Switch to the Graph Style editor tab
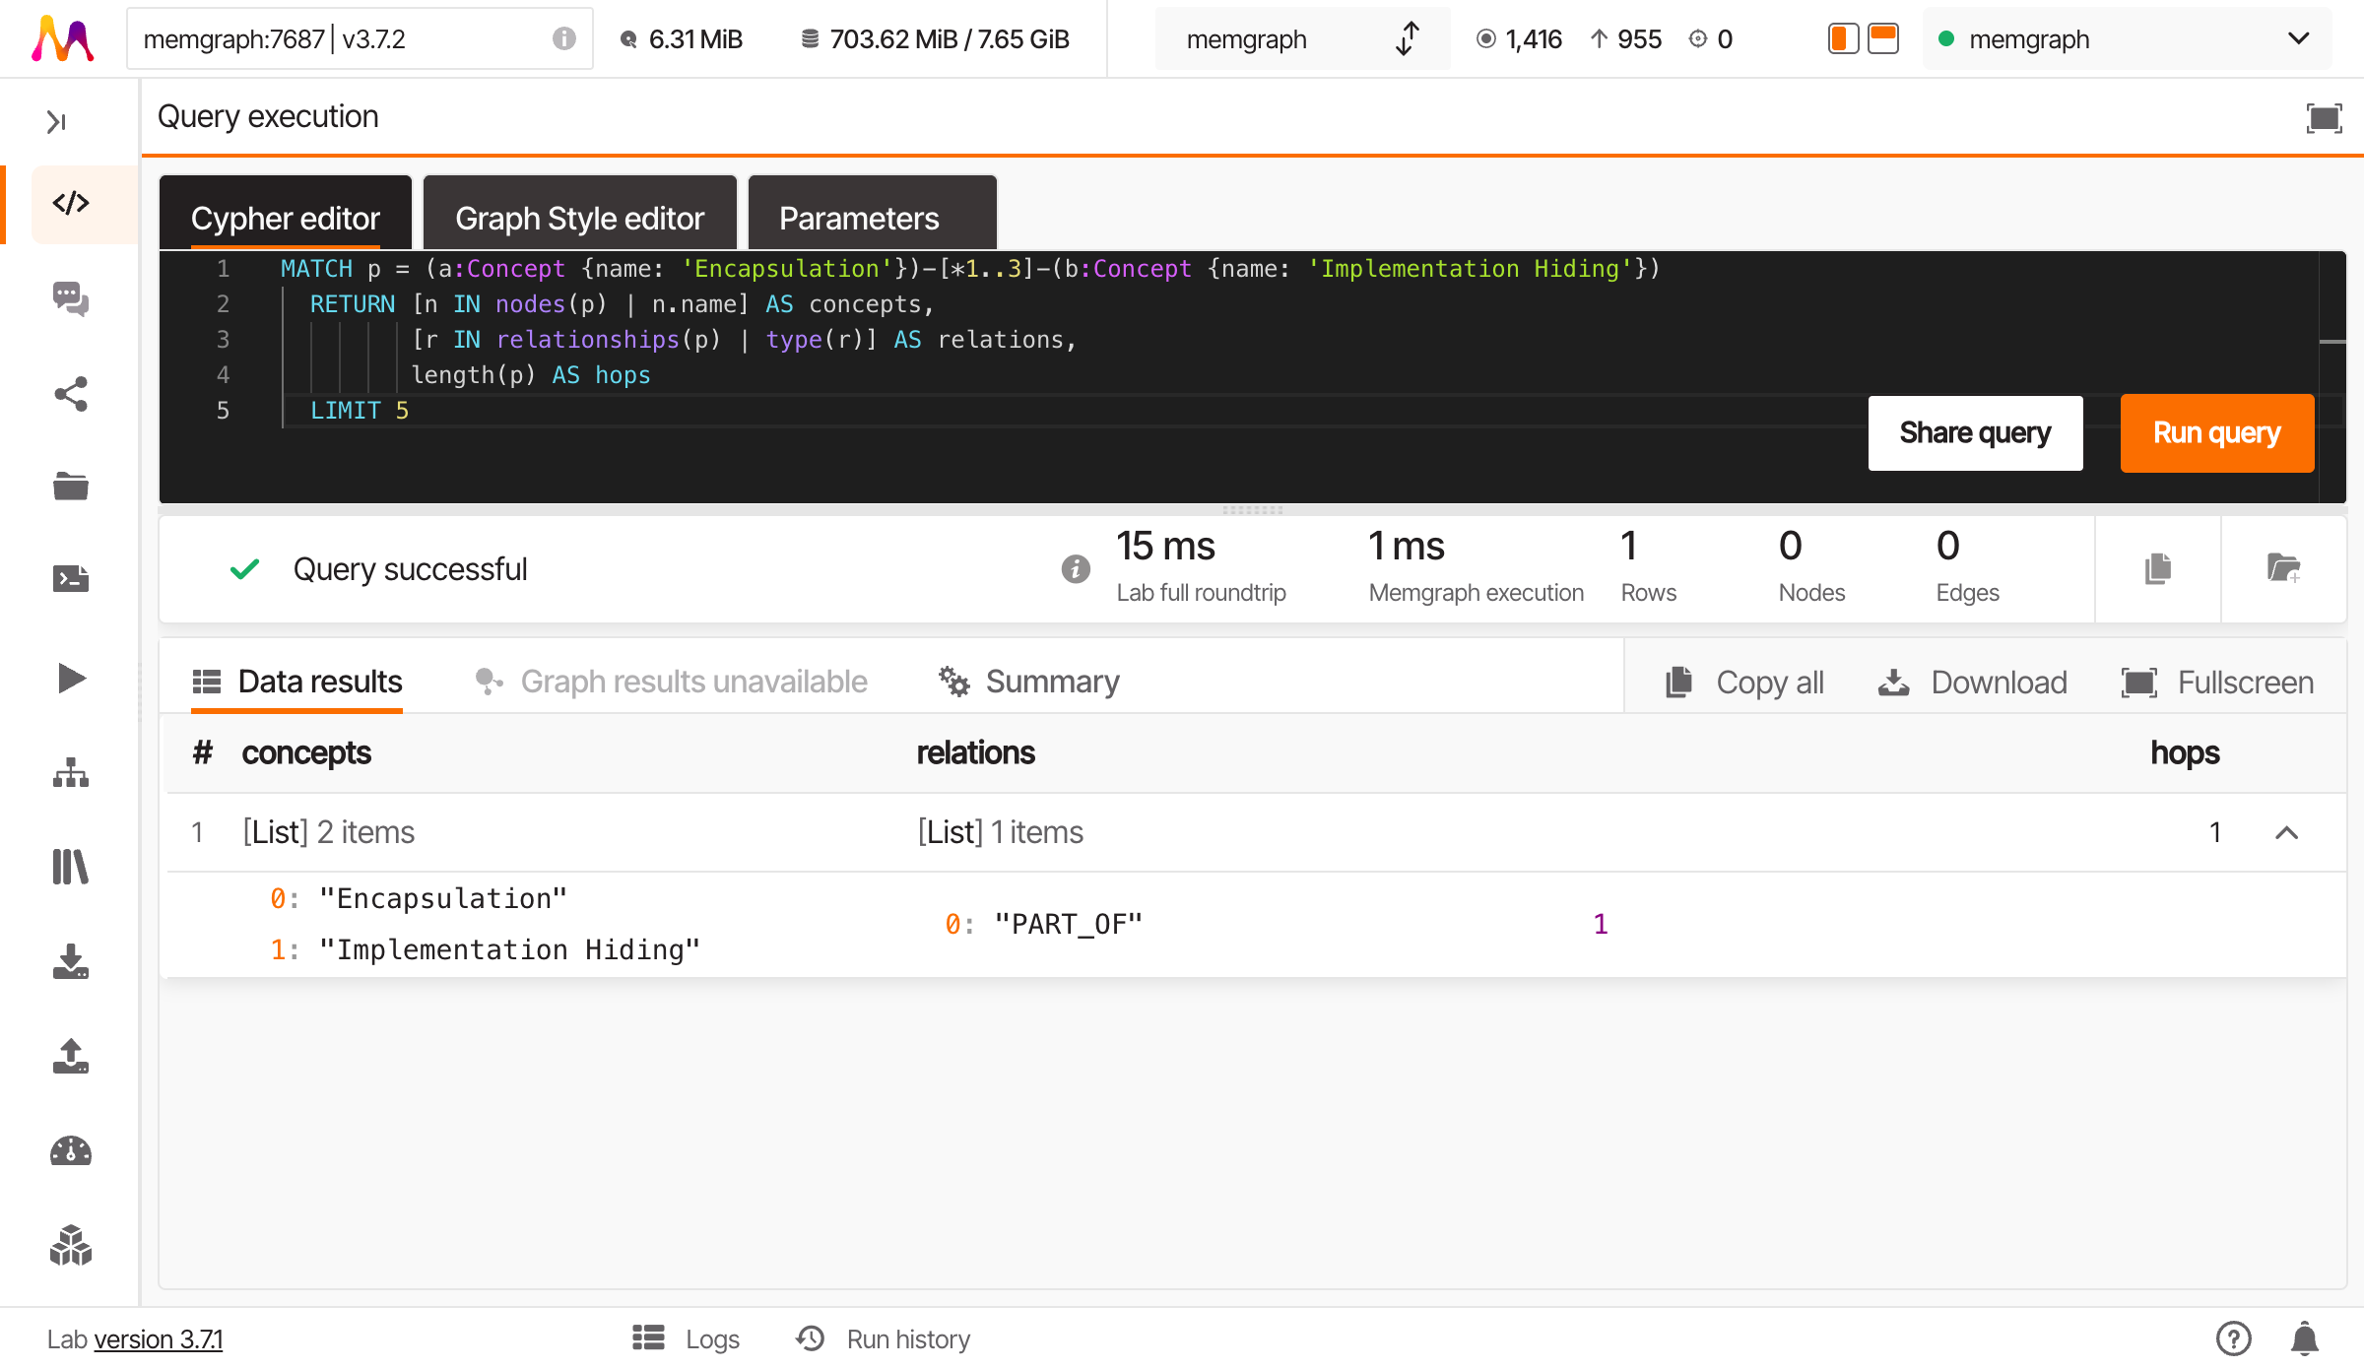The height and width of the screenshot is (1369, 2364). point(579,217)
